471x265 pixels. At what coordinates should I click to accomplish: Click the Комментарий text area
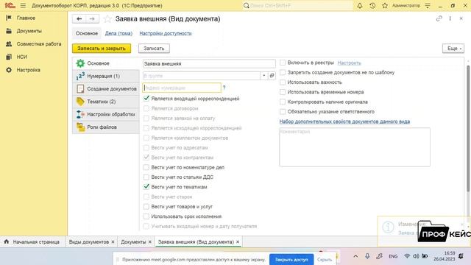[355, 147]
